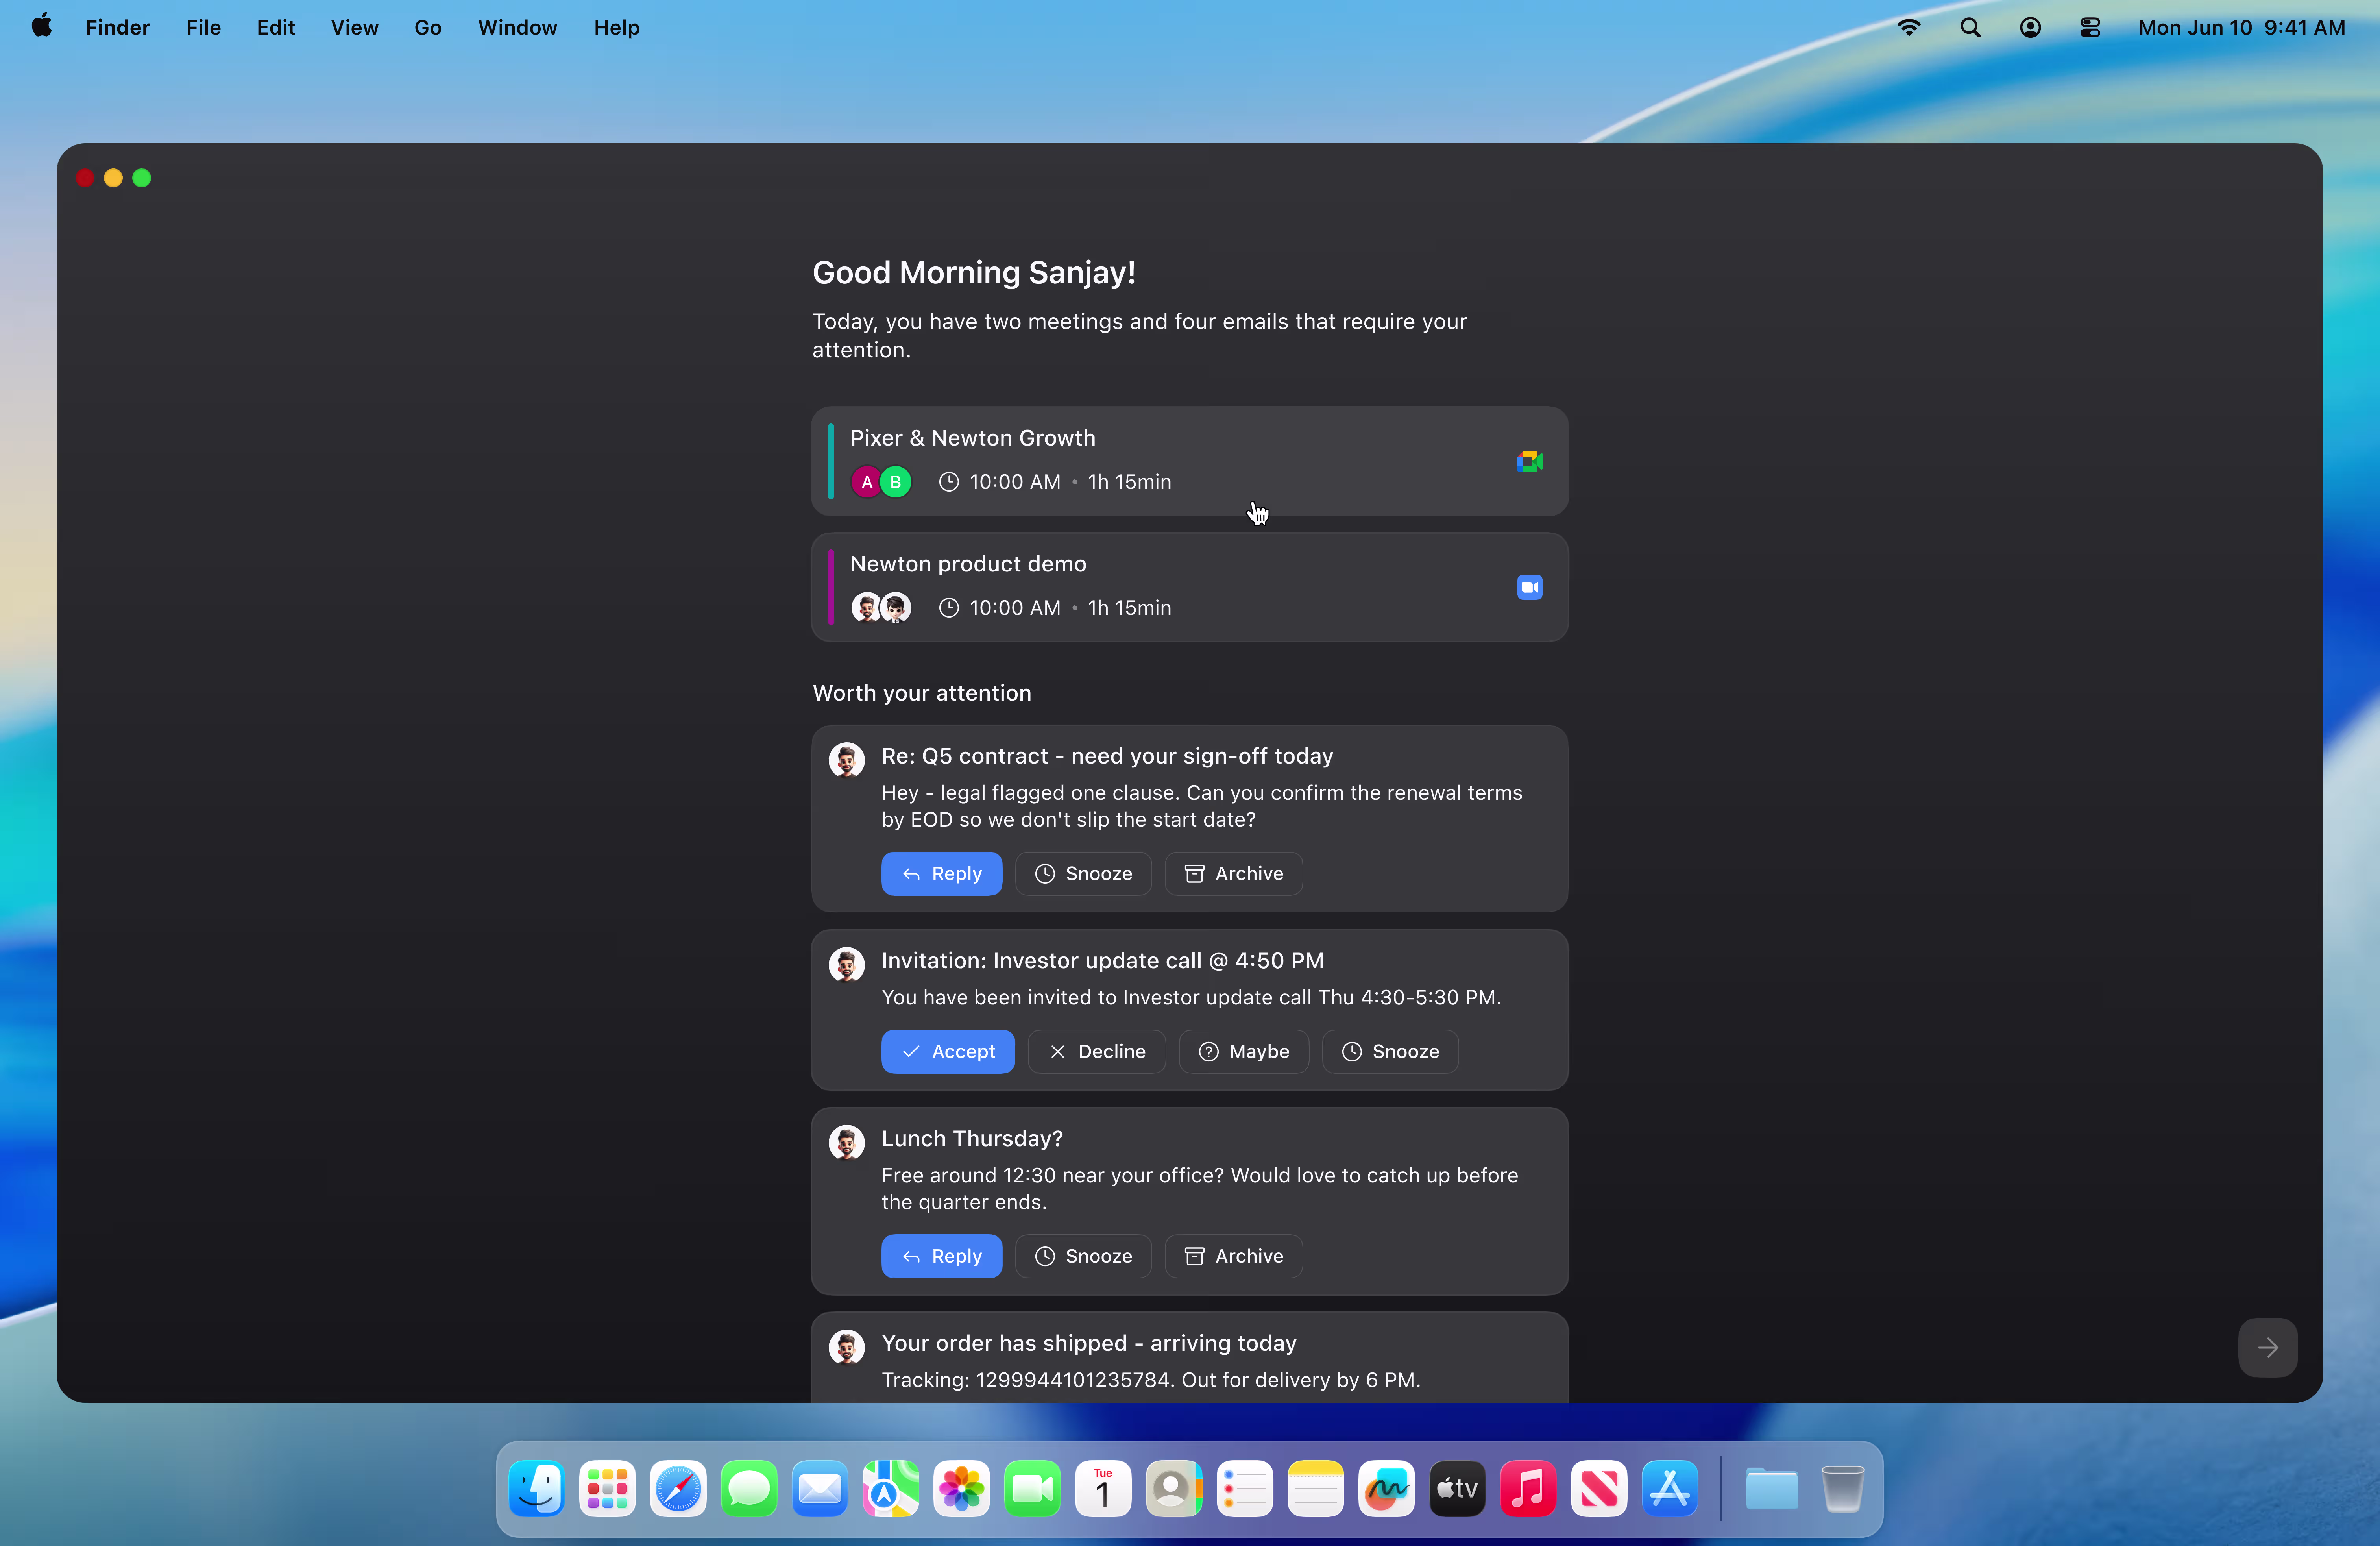The height and width of the screenshot is (1546, 2380).
Task: Click sender avatar on Q5 contract email
Action: 846,760
